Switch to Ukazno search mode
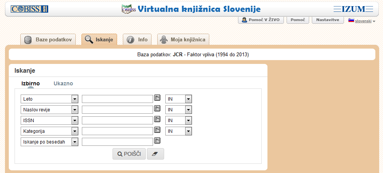The image size is (383, 173). pos(63,83)
